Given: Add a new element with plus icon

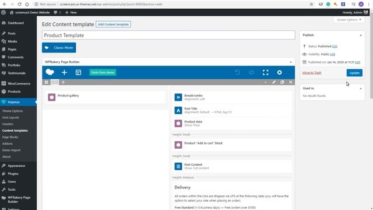Looking at the screenshot, I should pyautogui.click(x=64, y=72).
